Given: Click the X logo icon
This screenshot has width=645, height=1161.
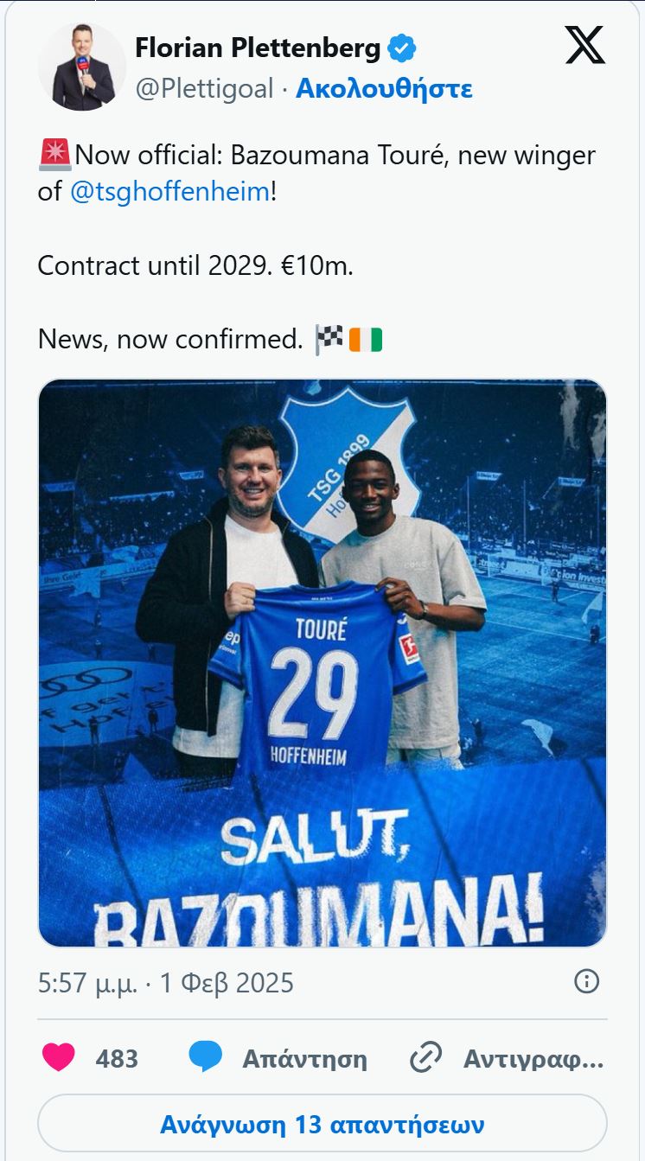Looking at the screenshot, I should tap(585, 44).
